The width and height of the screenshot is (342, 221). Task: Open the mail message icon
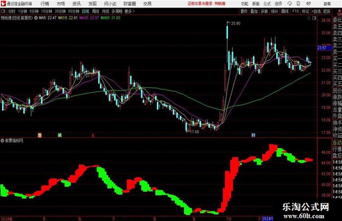pos(308,4)
